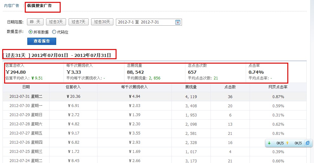314x163 pixels.
Task: Click the 0.59% click rate cell
Action: point(278,106)
